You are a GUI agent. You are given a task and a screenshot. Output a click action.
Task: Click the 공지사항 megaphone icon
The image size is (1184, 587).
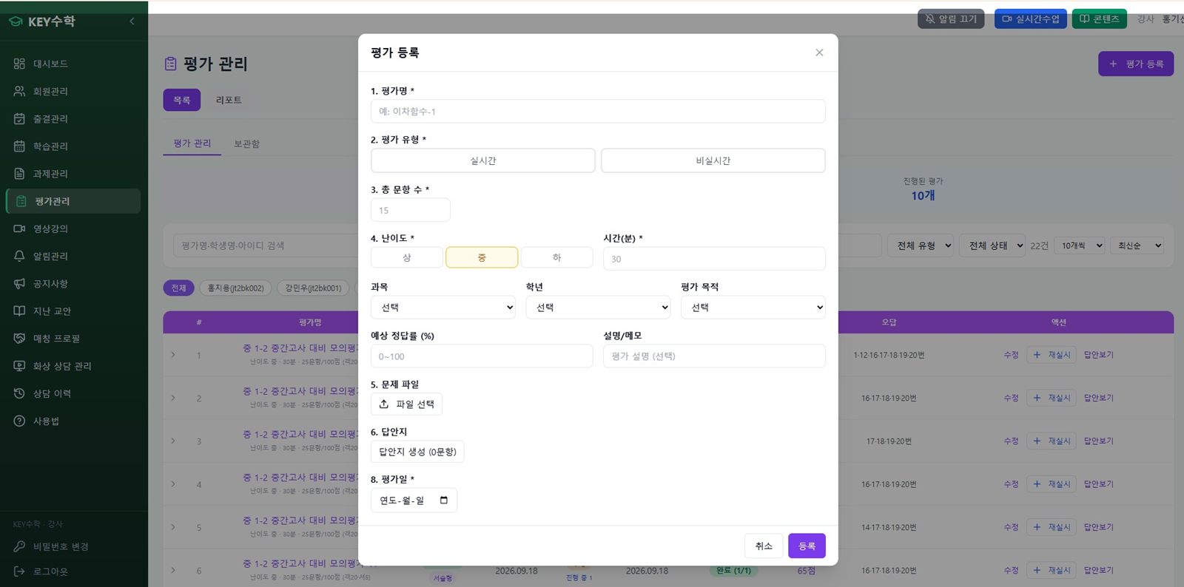pos(19,284)
